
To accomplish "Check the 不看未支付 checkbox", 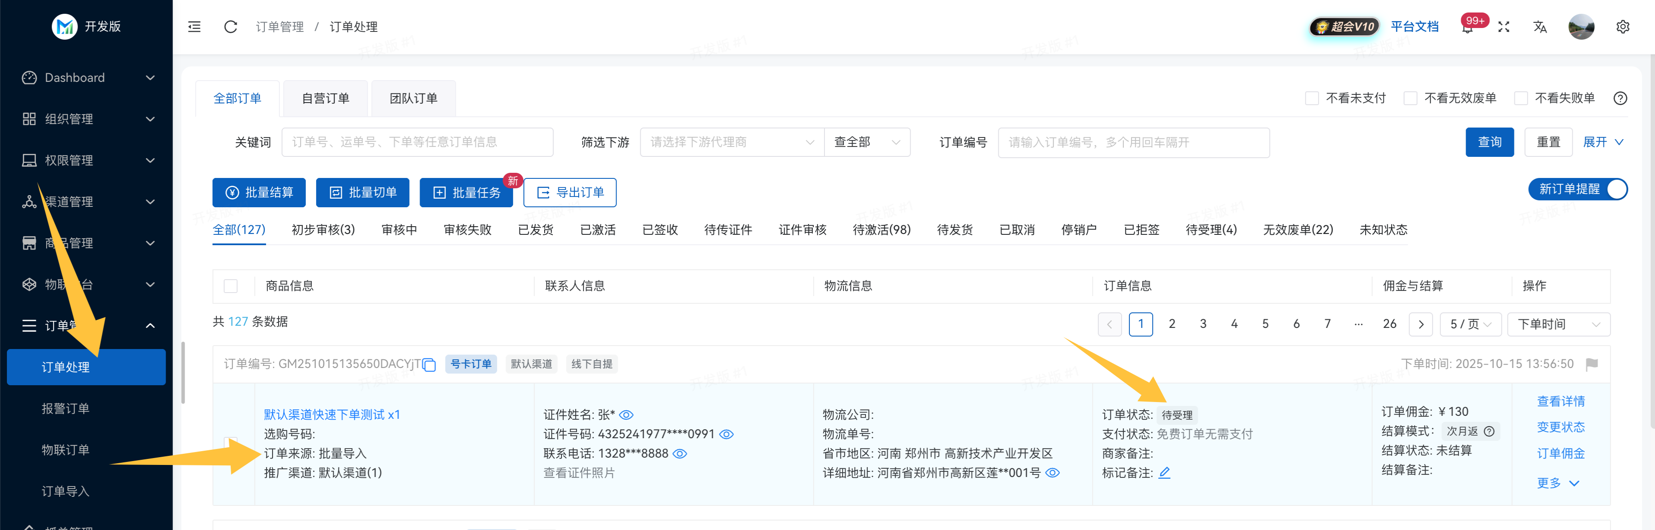I will pyautogui.click(x=1312, y=98).
